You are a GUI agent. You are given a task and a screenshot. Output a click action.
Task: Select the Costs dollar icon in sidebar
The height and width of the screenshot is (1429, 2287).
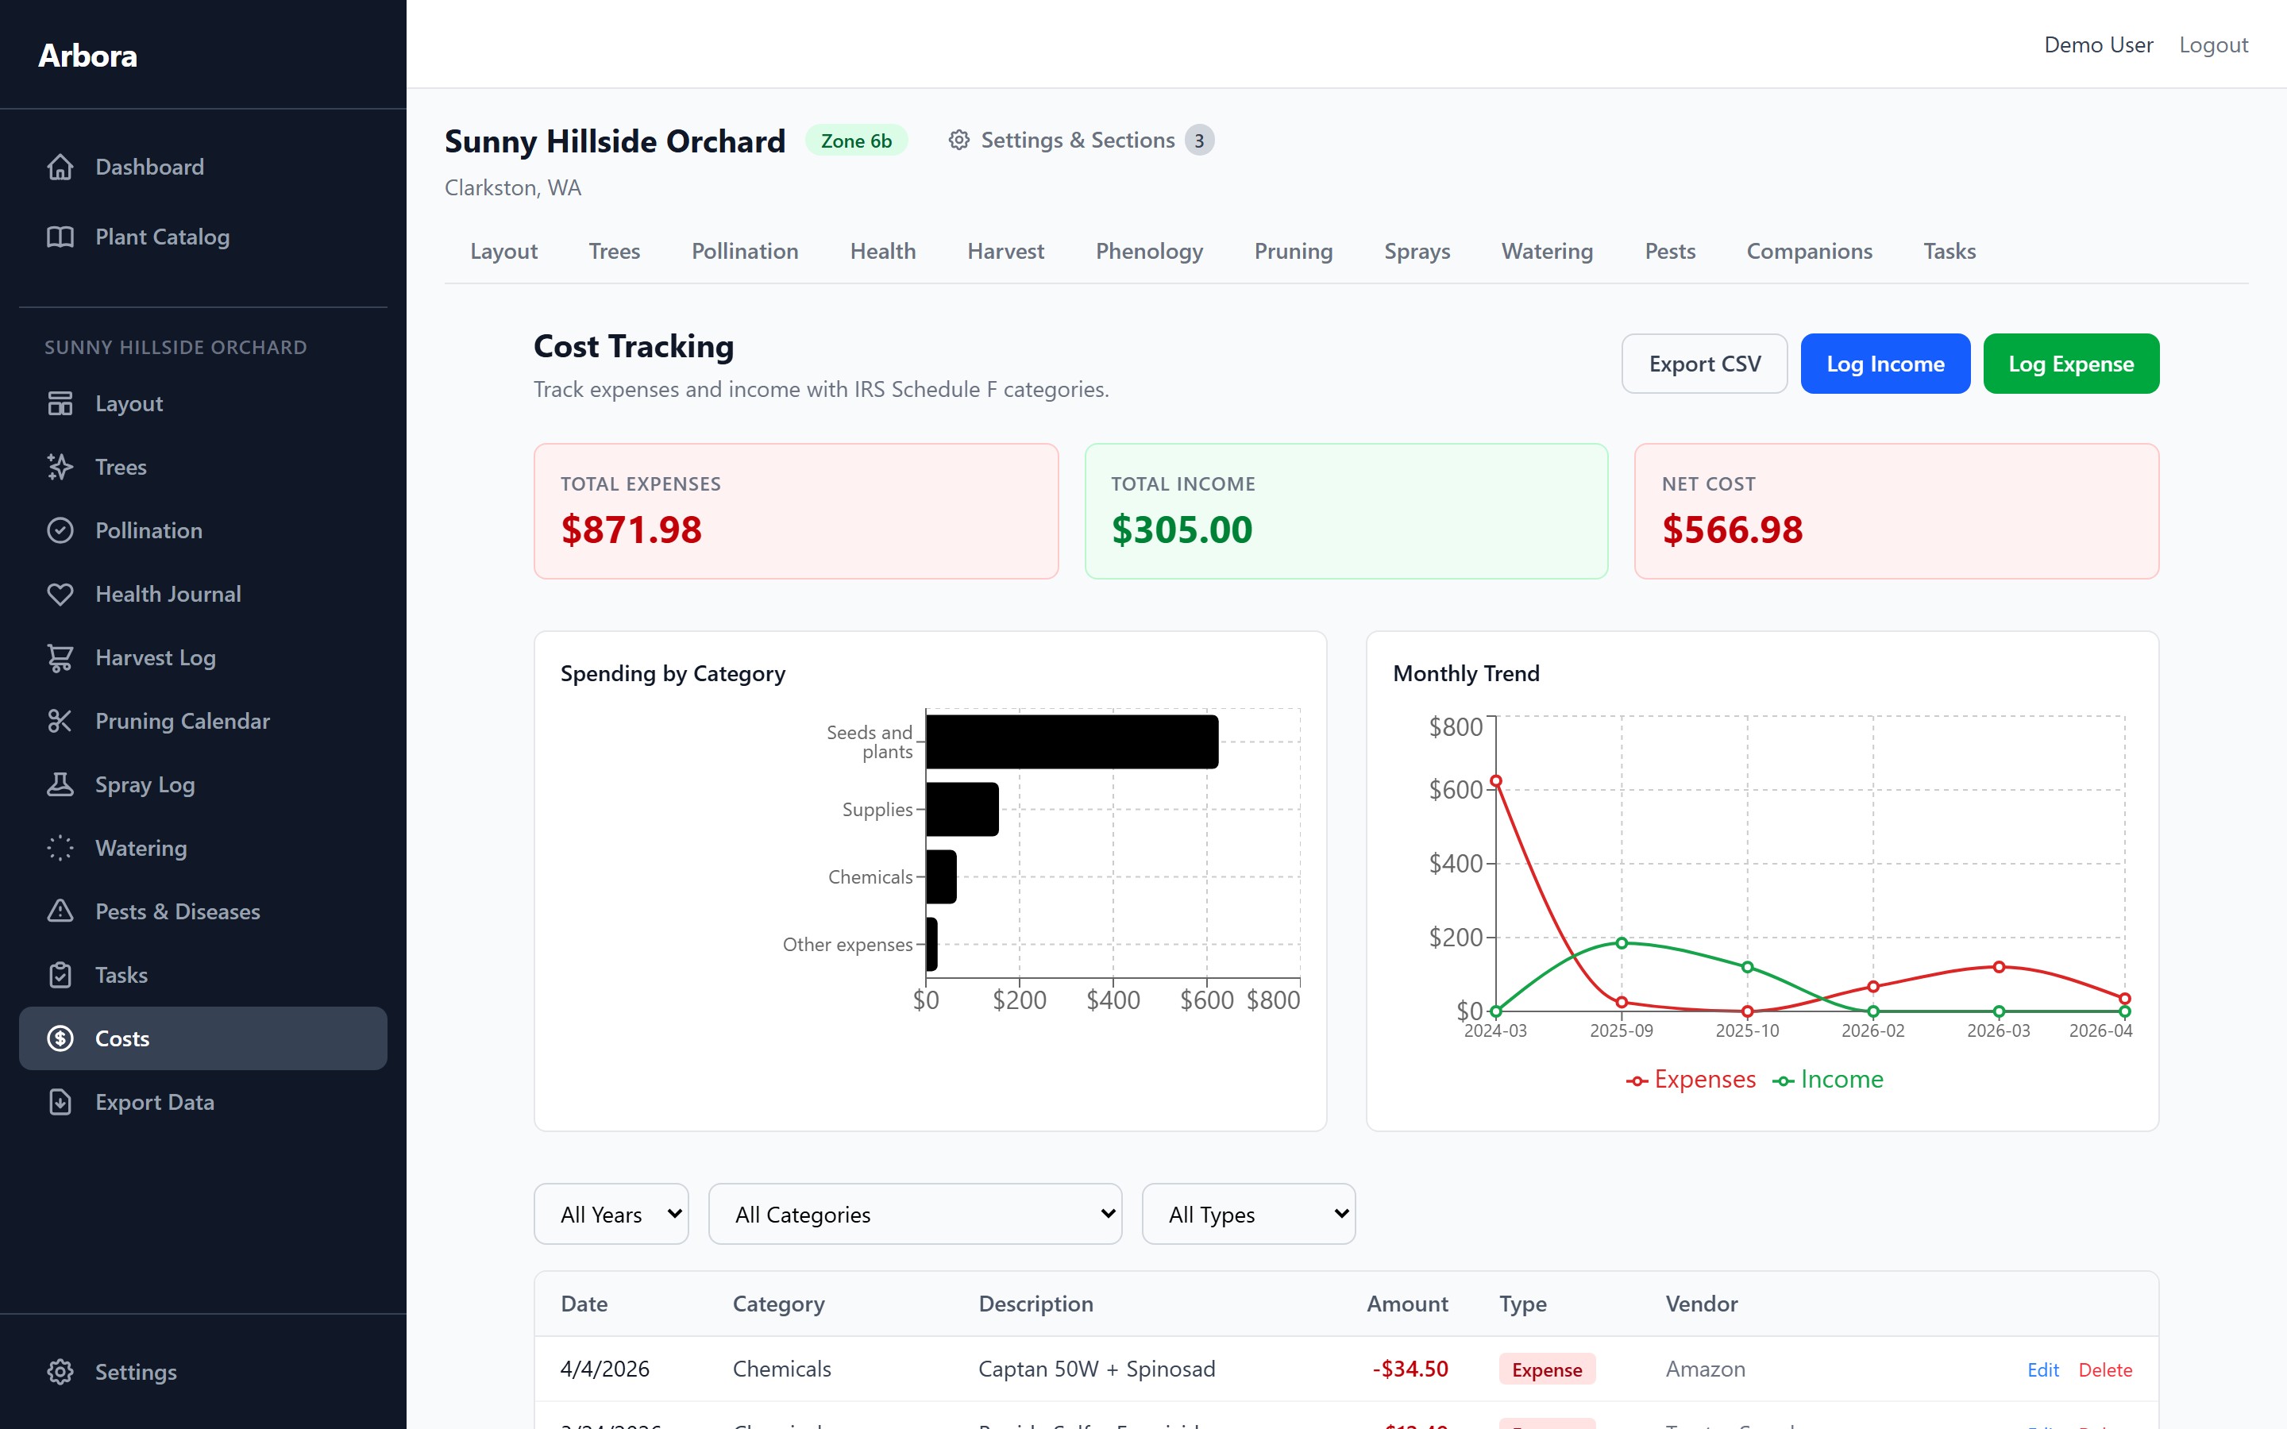click(60, 1038)
